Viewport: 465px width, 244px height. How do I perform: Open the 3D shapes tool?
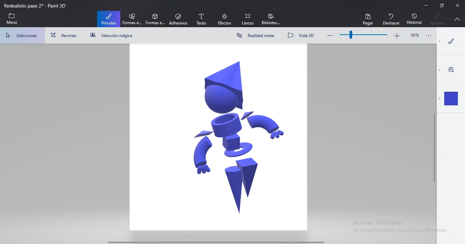point(155,19)
